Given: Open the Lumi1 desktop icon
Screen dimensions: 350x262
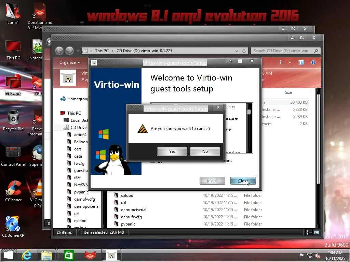Looking at the screenshot, I should coord(13,13).
